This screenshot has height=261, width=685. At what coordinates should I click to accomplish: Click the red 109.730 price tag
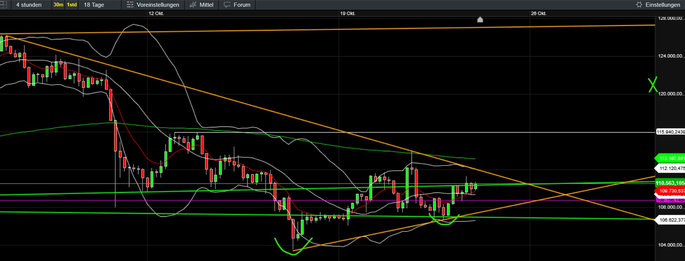tap(670, 191)
